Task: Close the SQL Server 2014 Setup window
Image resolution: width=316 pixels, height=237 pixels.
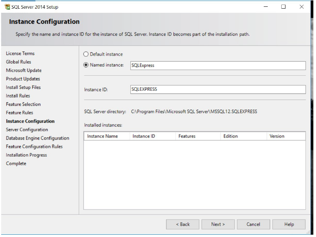Action: click(302, 7)
